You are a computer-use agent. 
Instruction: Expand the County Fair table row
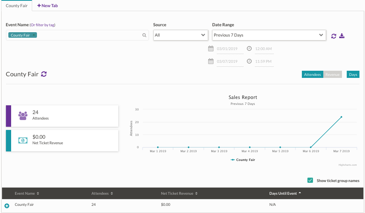pyautogui.click(x=7, y=205)
